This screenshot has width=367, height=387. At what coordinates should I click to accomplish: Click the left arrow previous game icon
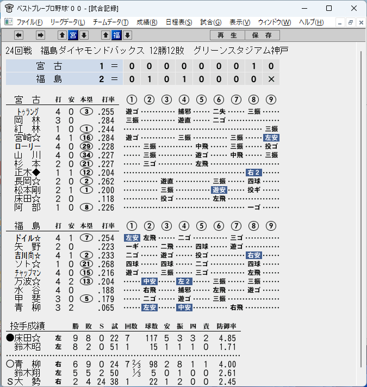point(18,35)
